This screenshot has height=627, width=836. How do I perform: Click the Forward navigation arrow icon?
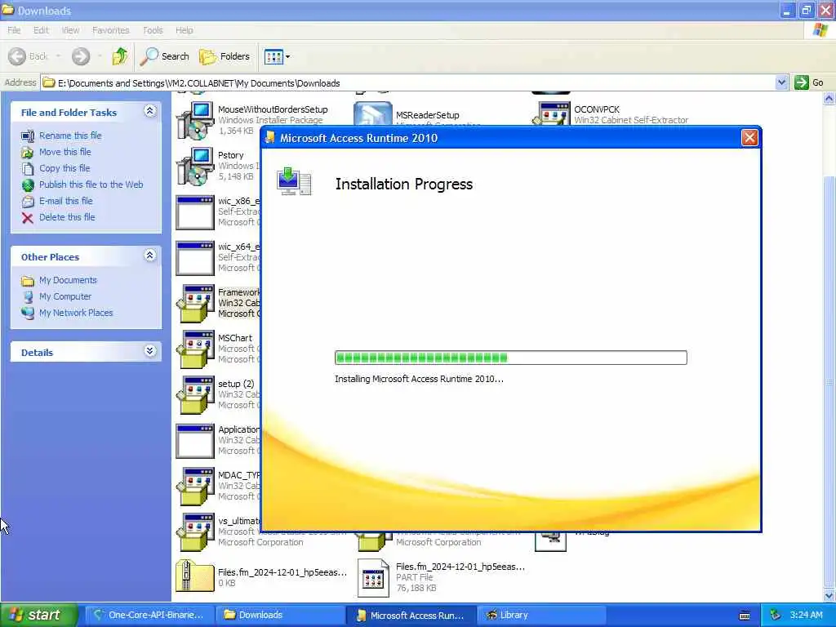click(81, 56)
